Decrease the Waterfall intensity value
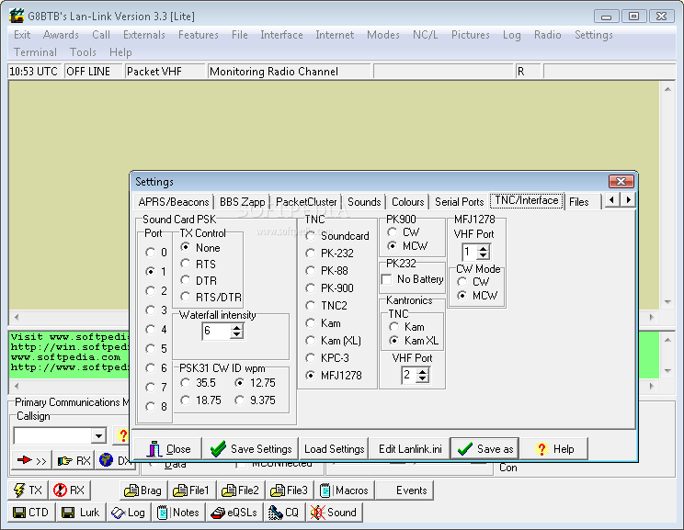The width and height of the screenshot is (684, 530). tap(236, 334)
